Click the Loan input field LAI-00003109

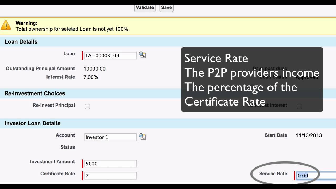[x=111, y=55]
